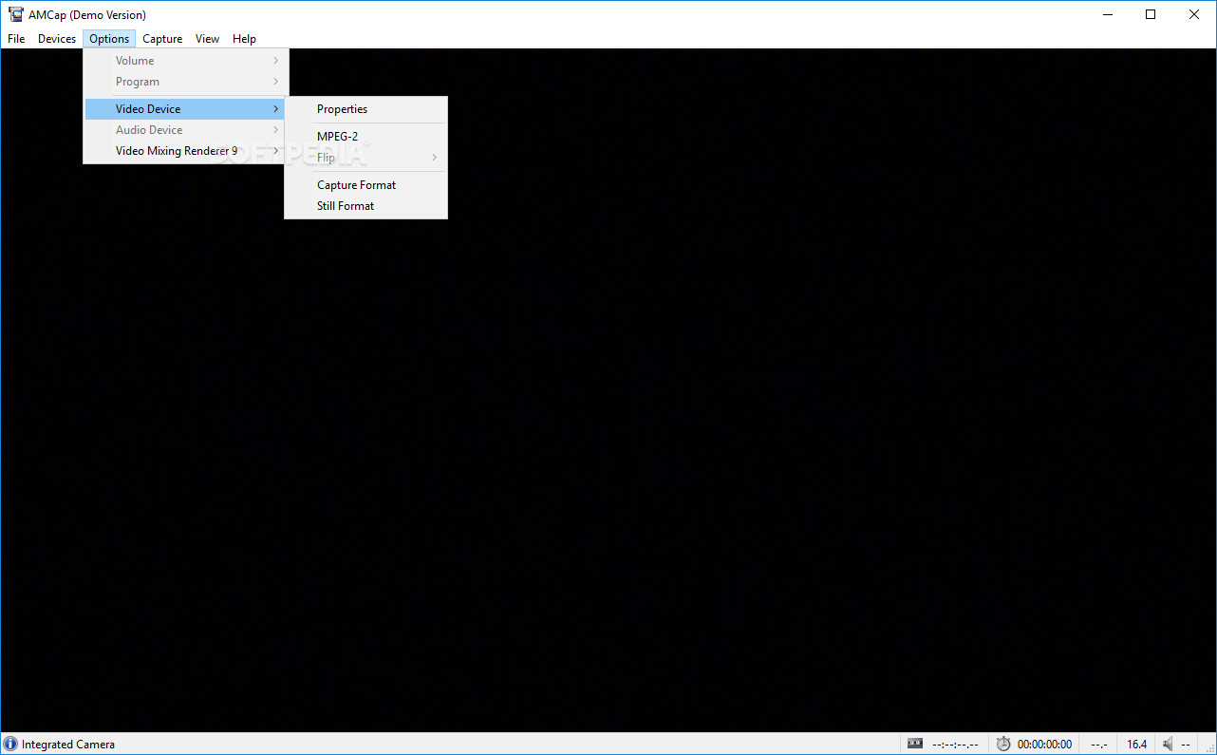Click the information icon in the status bar

(9, 744)
